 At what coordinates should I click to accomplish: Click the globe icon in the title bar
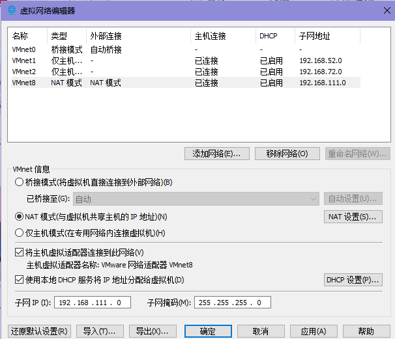[12, 10]
